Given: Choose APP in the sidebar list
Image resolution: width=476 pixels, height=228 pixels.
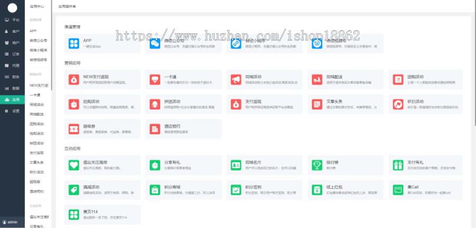Looking at the screenshot, I should click(x=33, y=31).
